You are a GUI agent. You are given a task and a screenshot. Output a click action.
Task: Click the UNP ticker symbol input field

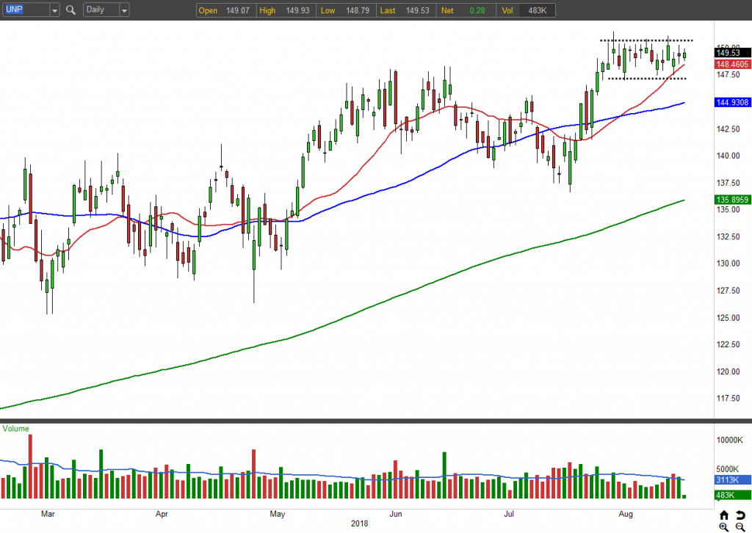[26, 10]
